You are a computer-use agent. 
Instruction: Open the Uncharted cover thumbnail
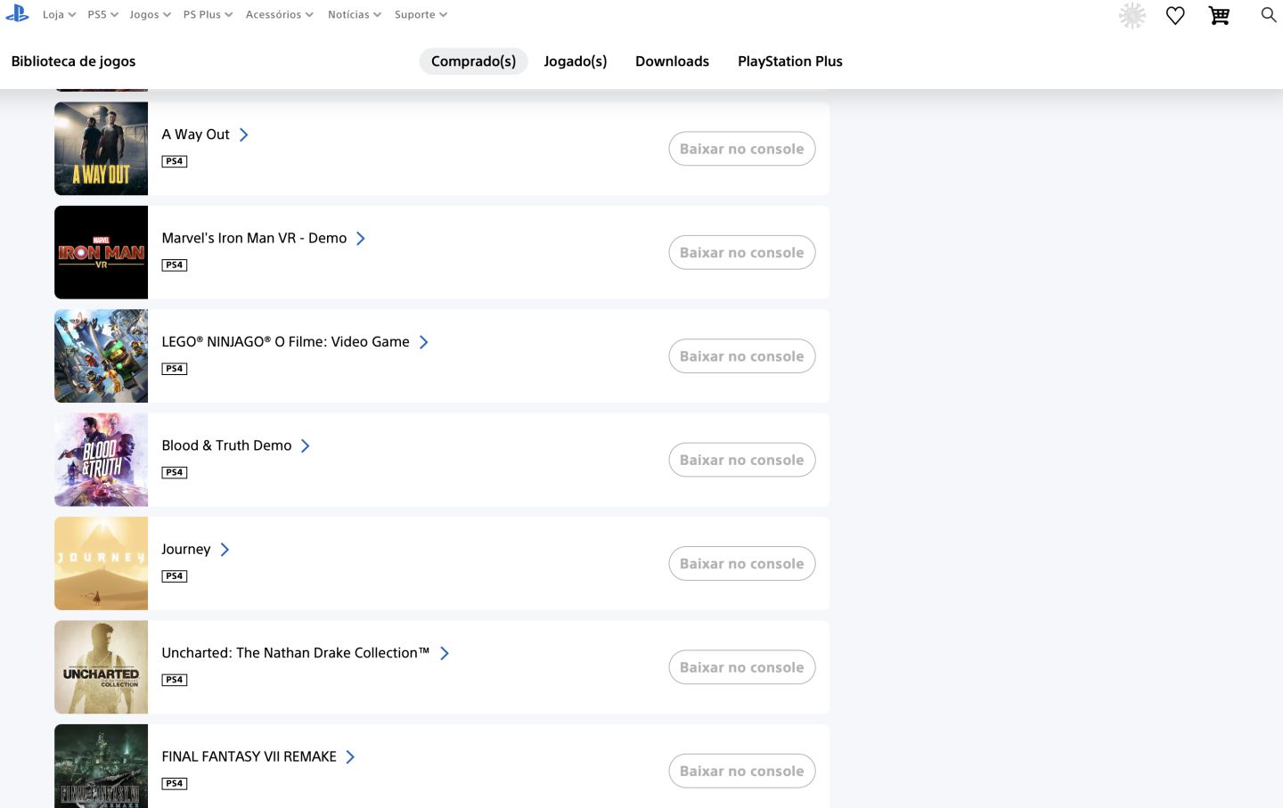101,667
